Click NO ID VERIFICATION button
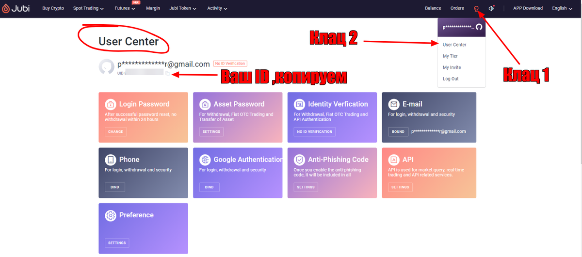 point(315,131)
